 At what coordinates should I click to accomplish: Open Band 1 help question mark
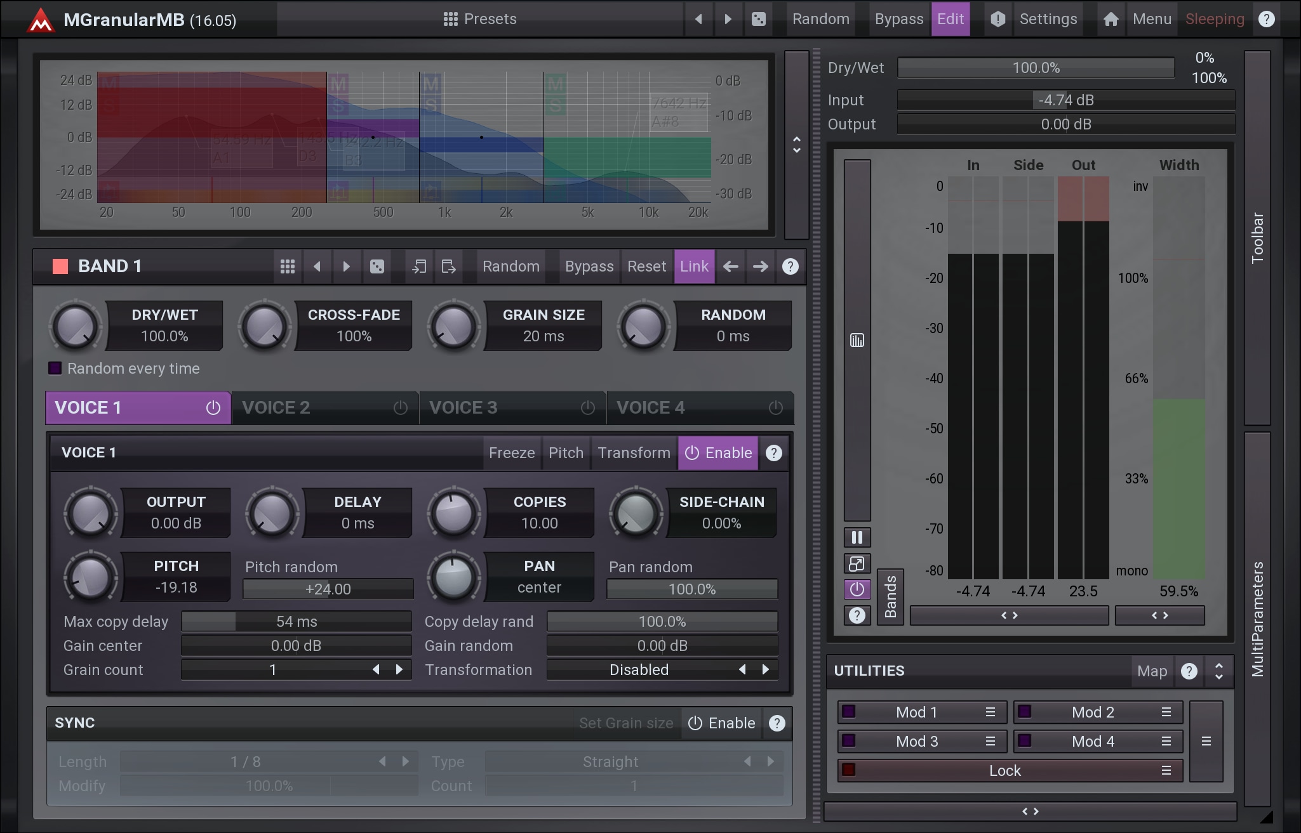790,266
